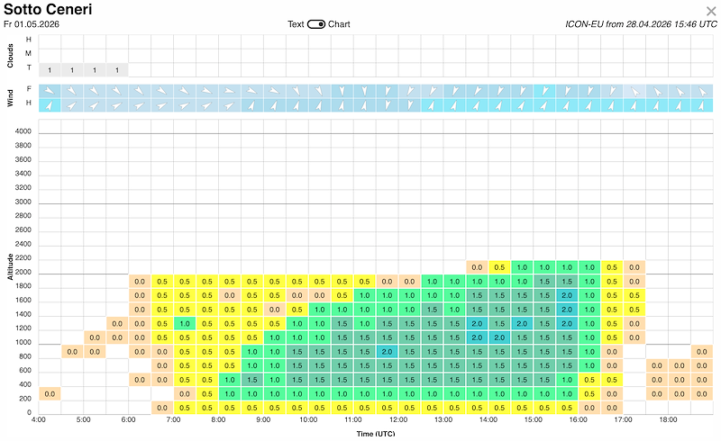Select the Wind H-row arrow above 16:00

coord(589,105)
